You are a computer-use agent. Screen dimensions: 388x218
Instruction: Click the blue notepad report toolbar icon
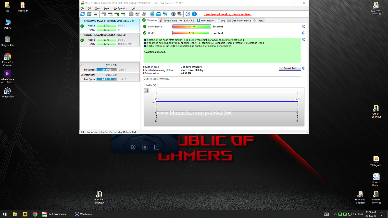[152, 14]
